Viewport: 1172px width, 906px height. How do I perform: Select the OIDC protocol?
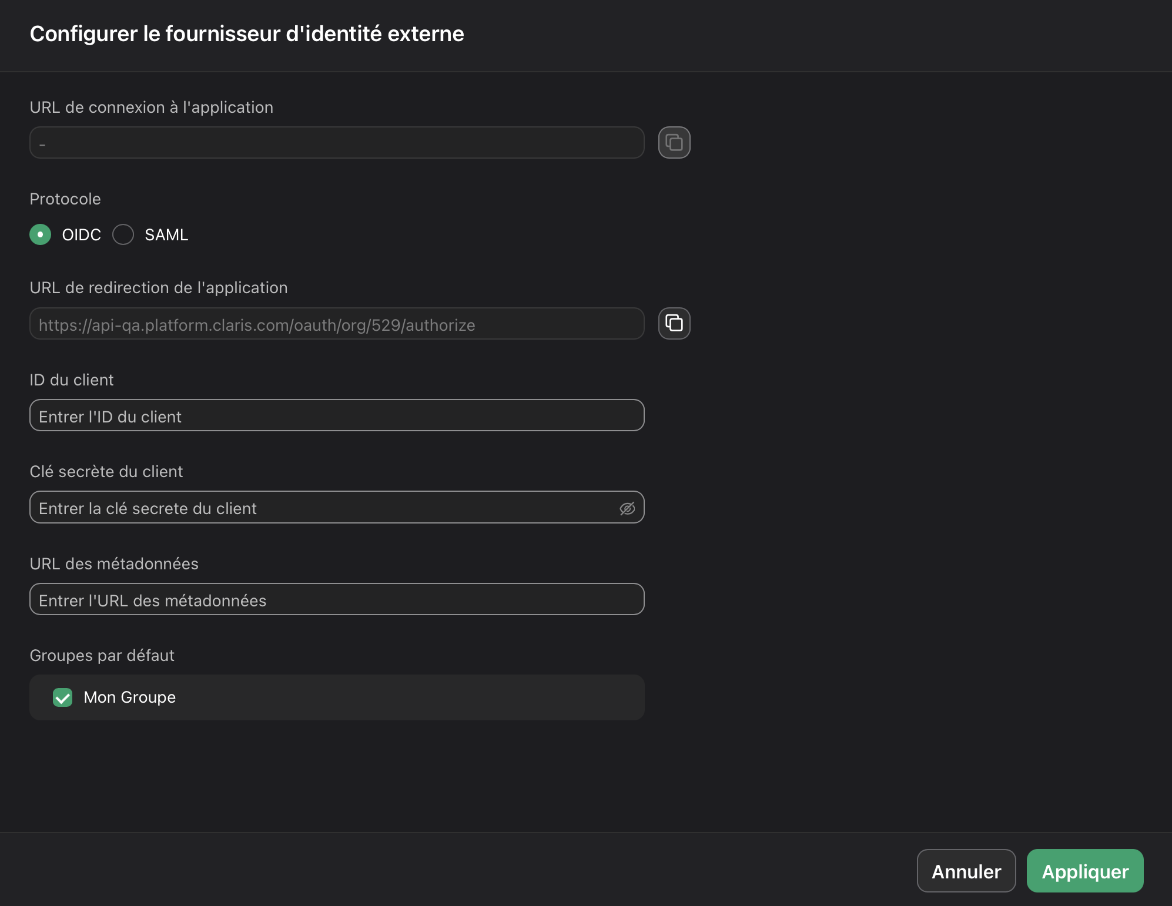[x=40, y=234]
